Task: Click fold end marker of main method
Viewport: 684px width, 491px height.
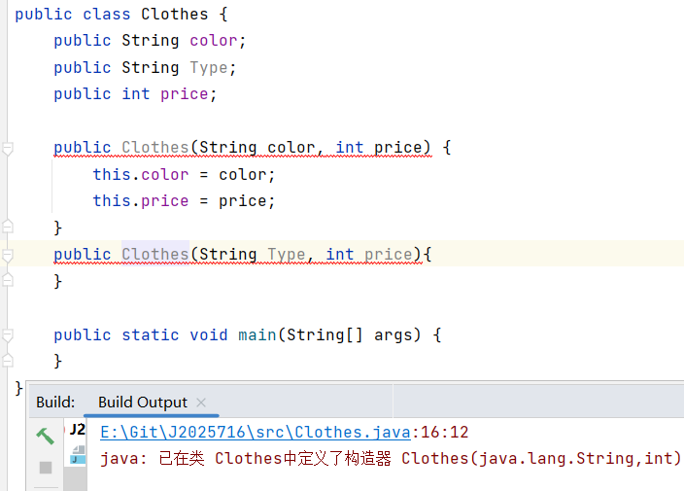Action: [8, 360]
